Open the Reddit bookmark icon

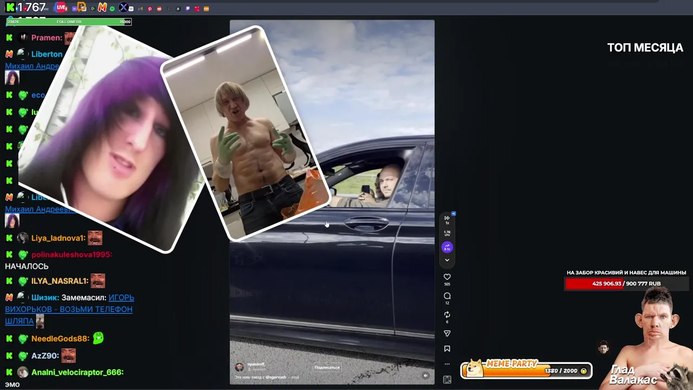click(159, 9)
